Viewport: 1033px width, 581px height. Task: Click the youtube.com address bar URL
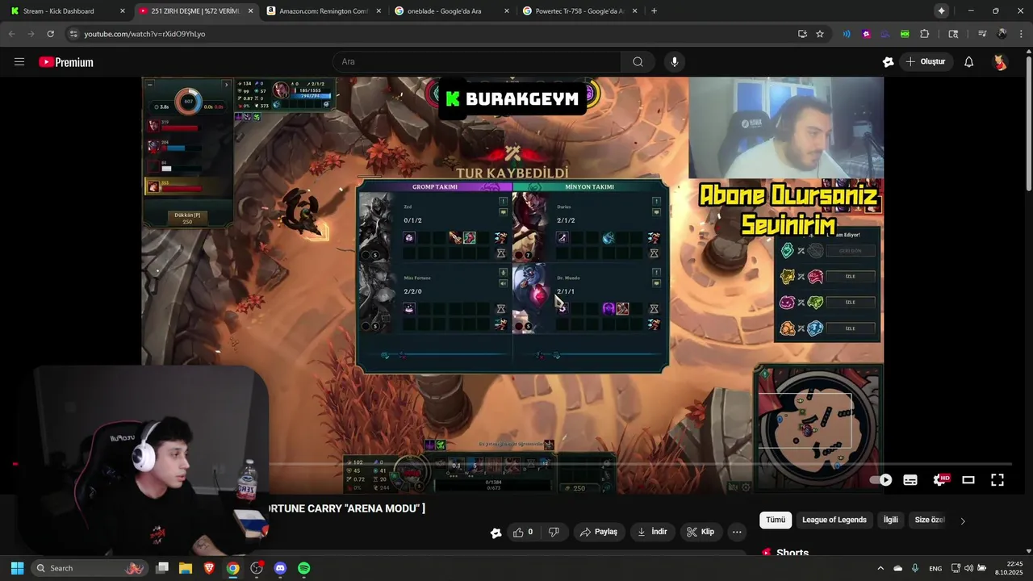pos(145,34)
